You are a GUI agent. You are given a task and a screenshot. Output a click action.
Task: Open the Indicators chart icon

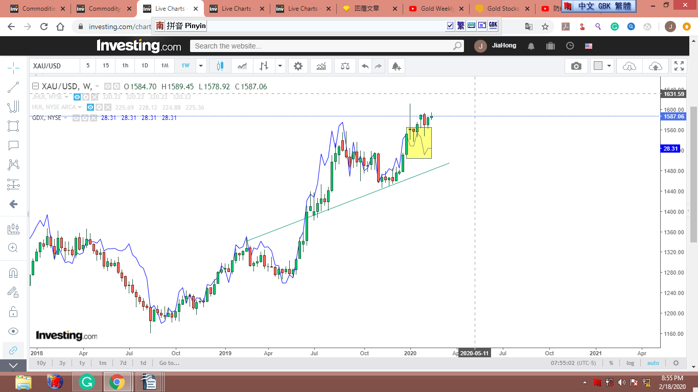tap(321, 66)
